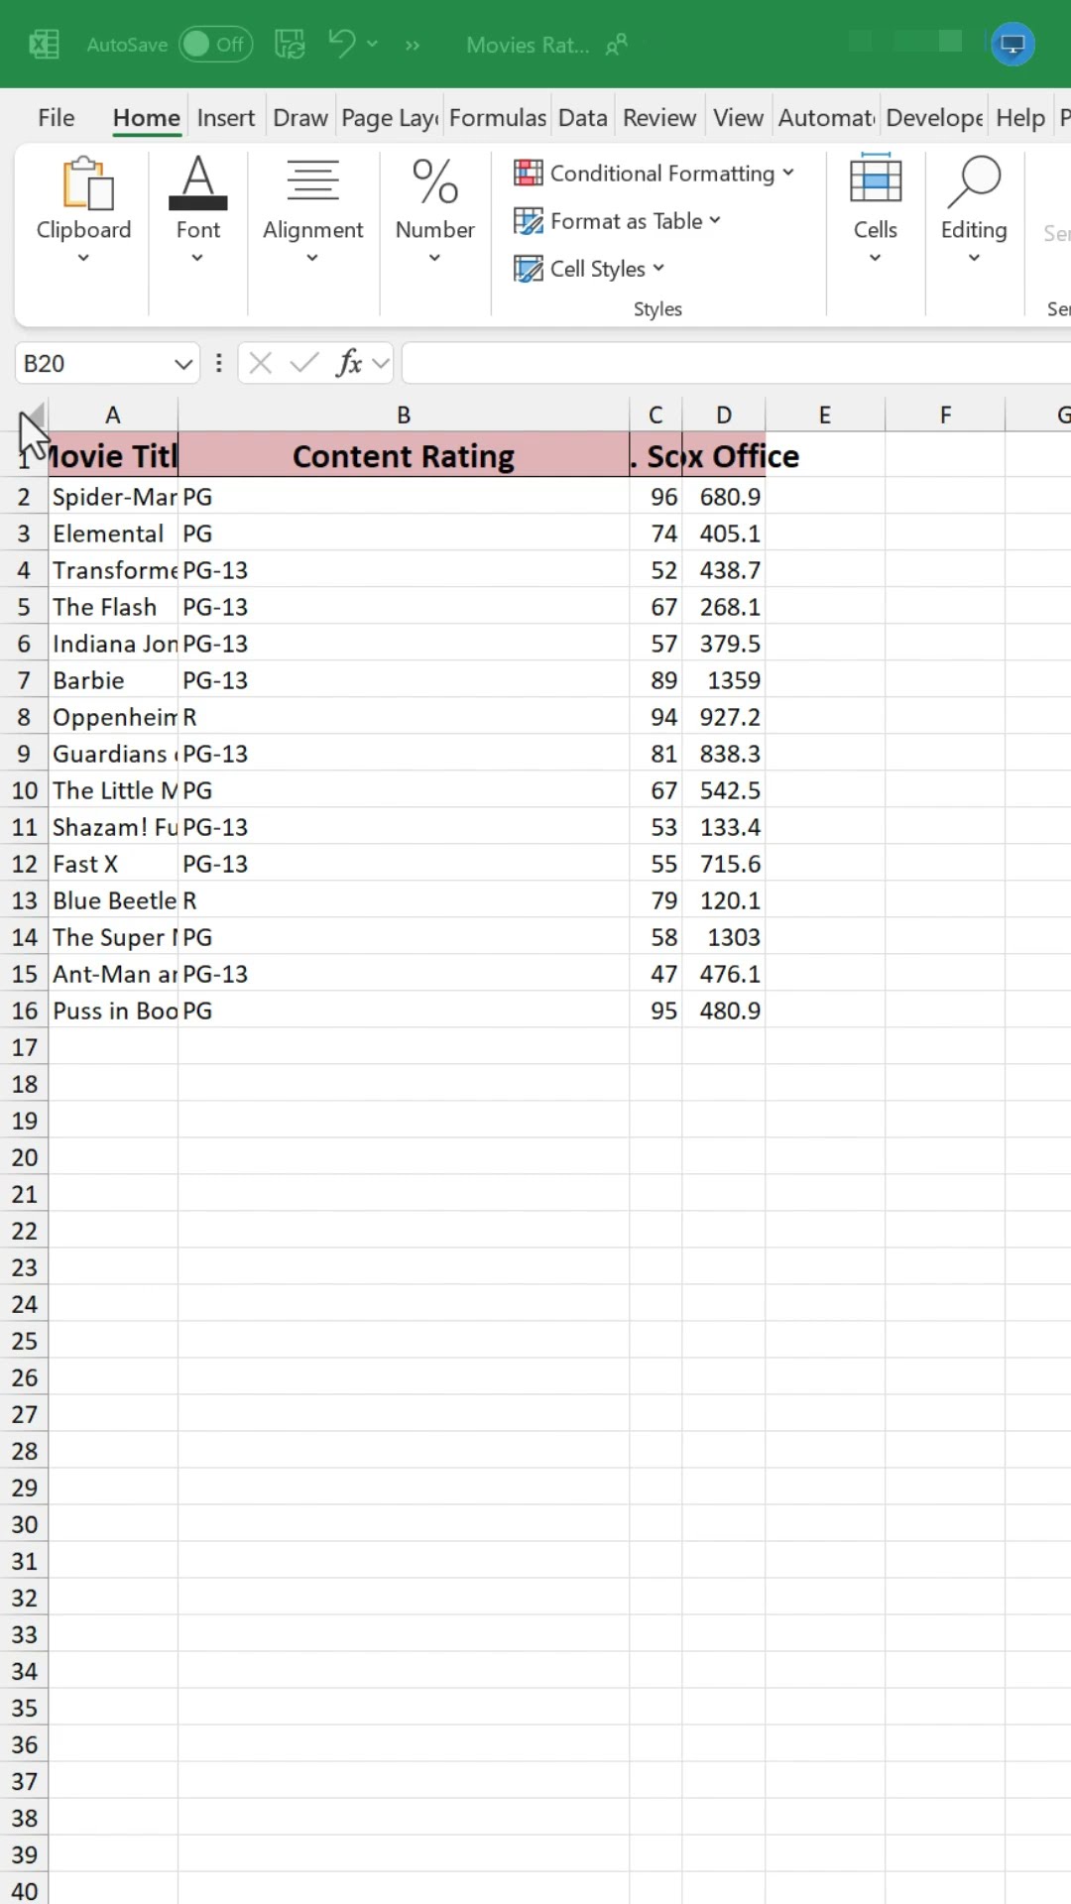This screenshot has height=1904, width=1071.
Task: Click the 1303 box office value
Action: pyautogui.click(x=724, y=937)
